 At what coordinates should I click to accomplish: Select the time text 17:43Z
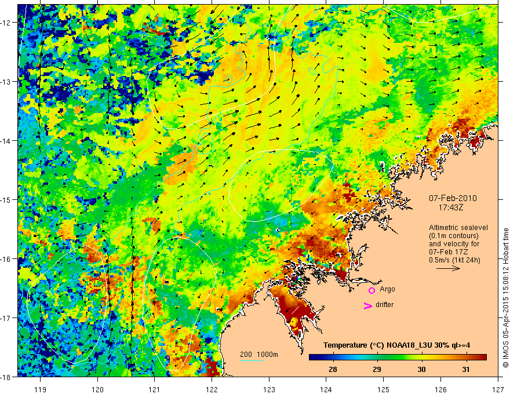[450, 207]
